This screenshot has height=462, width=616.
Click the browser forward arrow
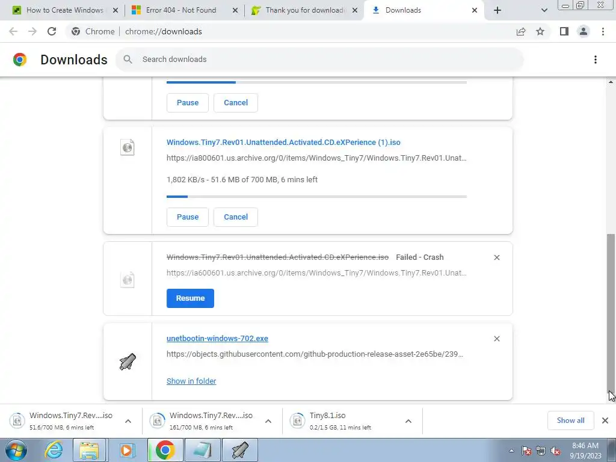[x=32, y=31]
